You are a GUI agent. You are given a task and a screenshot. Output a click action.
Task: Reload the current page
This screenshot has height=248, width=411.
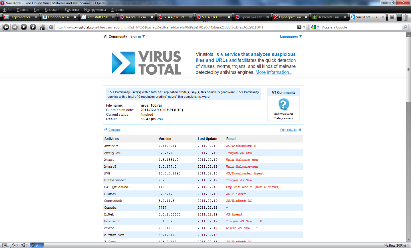click(x=33, y=27)
